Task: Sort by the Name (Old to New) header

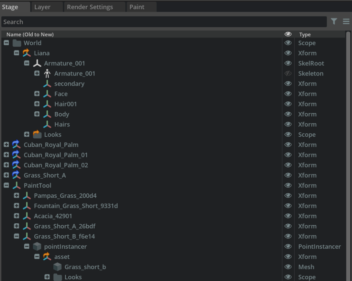Action: click(30, 34)
